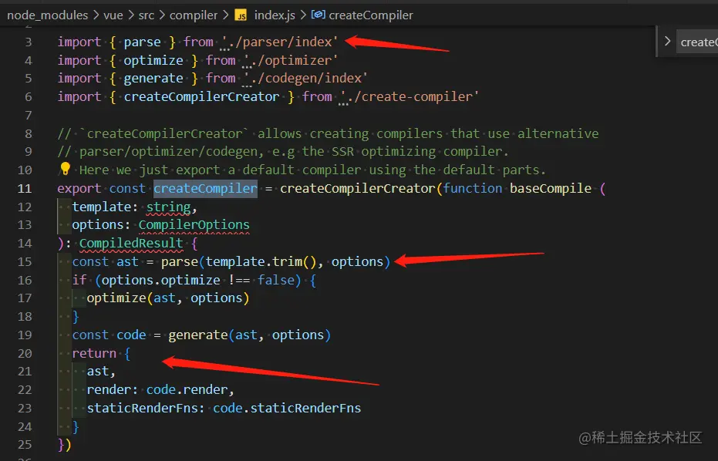Click code.render on line 22

click(187, 389)
